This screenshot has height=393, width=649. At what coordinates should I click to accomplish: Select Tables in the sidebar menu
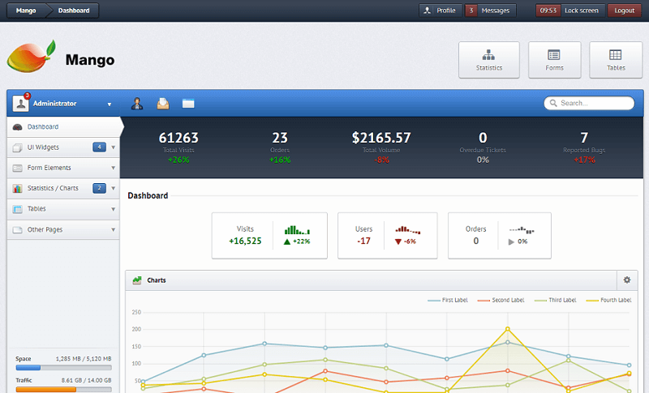click(63, 209)
